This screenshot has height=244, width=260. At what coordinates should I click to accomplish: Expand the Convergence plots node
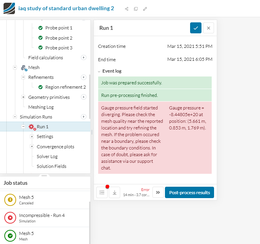pos(32,147)
